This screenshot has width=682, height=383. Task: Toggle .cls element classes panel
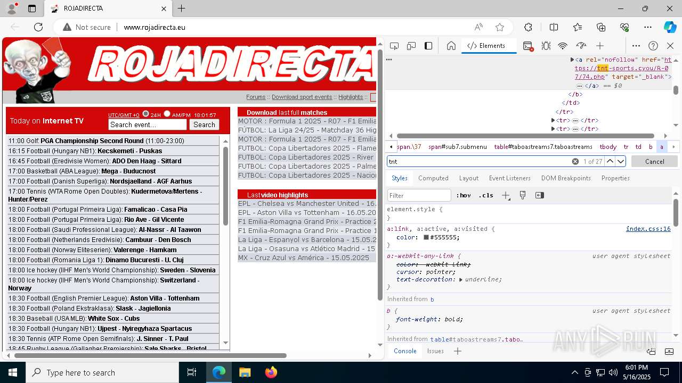click(486, 195)
